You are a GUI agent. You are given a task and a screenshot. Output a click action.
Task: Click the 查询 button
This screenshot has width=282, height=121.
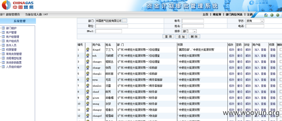click(x=168, y=37)
